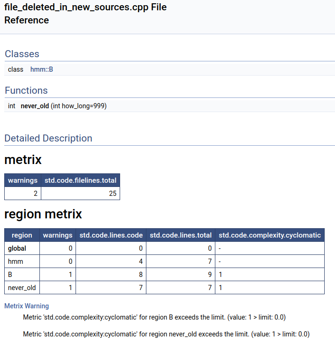
Task: Click the Classes section heading
Action: pyautogui.click(x=22, y=54)
